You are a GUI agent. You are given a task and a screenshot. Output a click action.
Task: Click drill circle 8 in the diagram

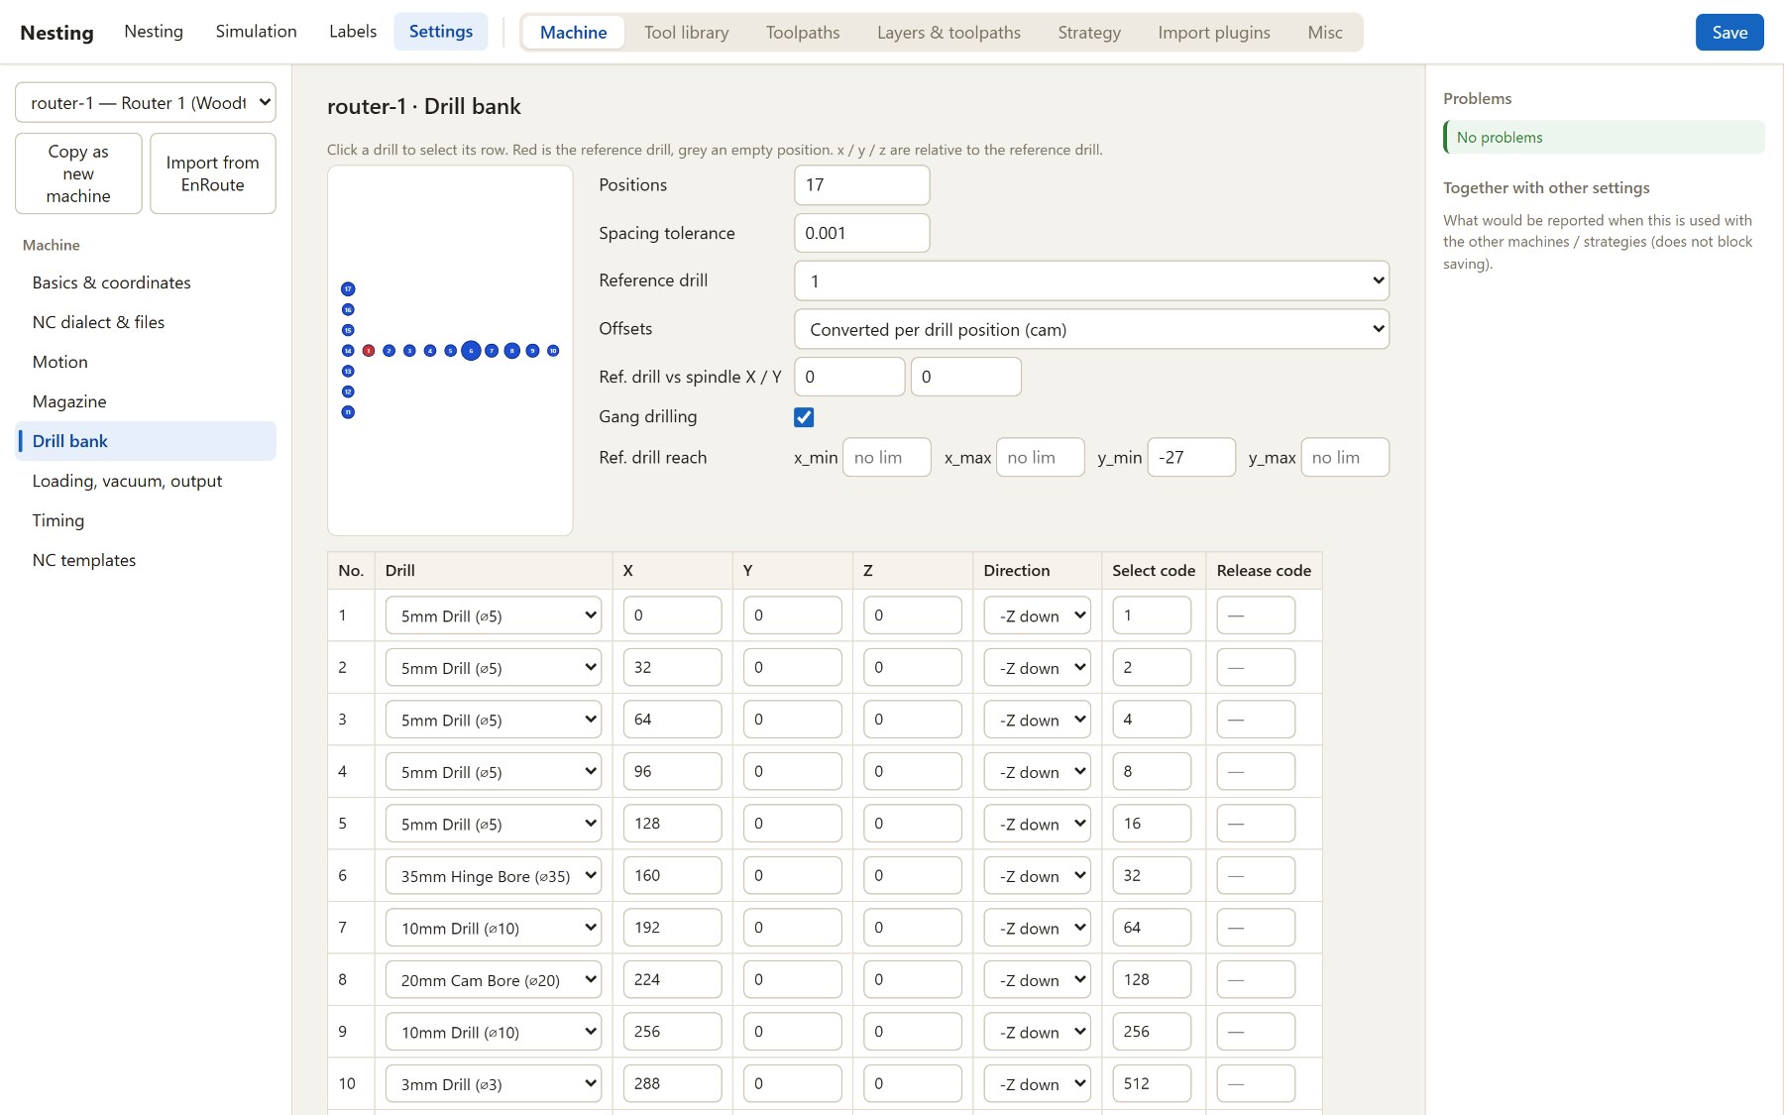click(x=511, y=351)
